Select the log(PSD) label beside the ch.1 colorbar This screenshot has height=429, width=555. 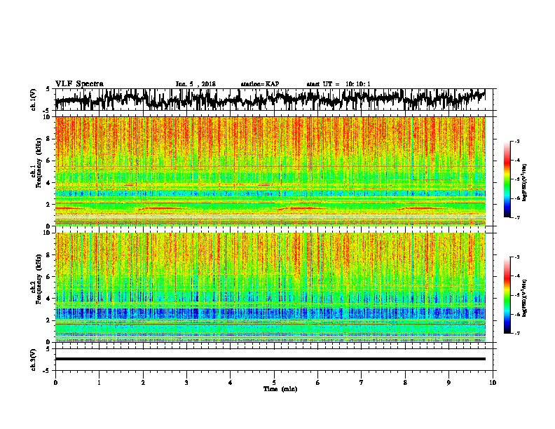[524, 182]
